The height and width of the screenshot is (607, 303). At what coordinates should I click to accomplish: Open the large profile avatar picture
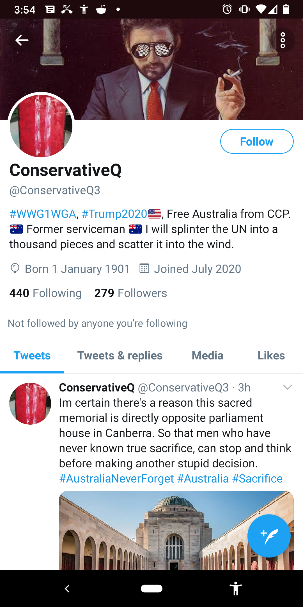(x=41, y=126)
